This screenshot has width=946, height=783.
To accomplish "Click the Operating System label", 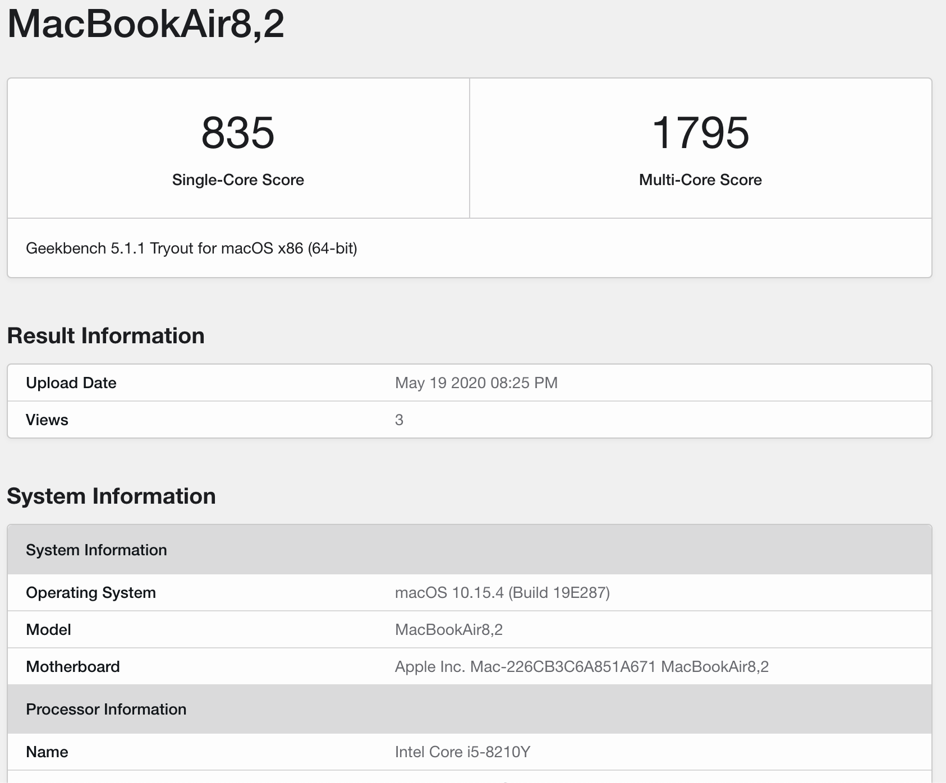I will (x=91, y=592).
